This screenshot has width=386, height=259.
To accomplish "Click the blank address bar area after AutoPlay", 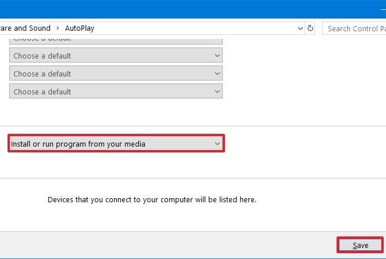I will (192, 28).
